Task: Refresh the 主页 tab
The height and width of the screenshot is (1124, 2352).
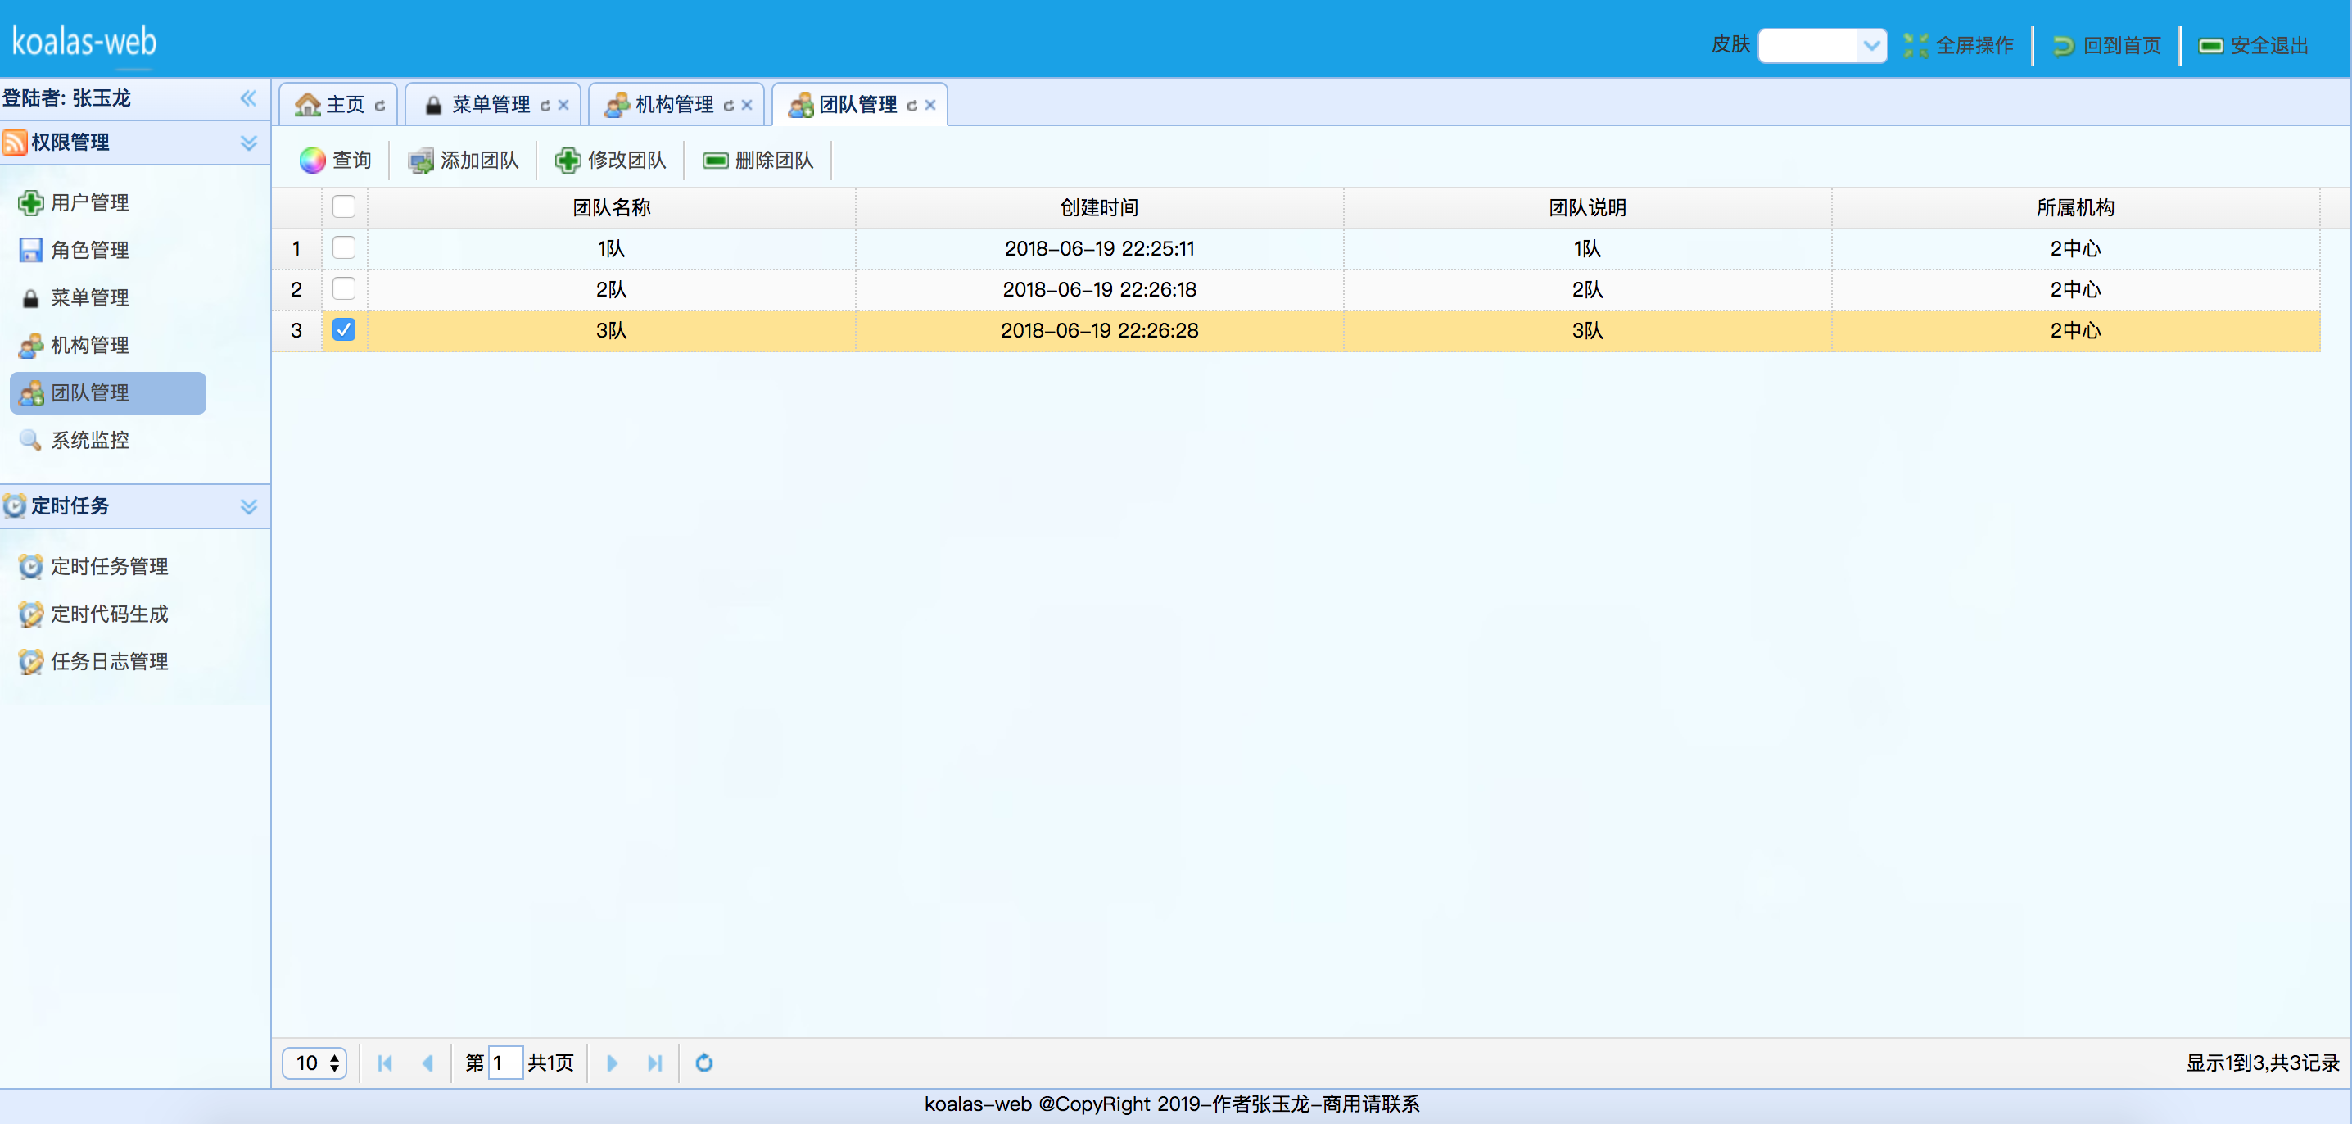Action: tap(380, 106)
